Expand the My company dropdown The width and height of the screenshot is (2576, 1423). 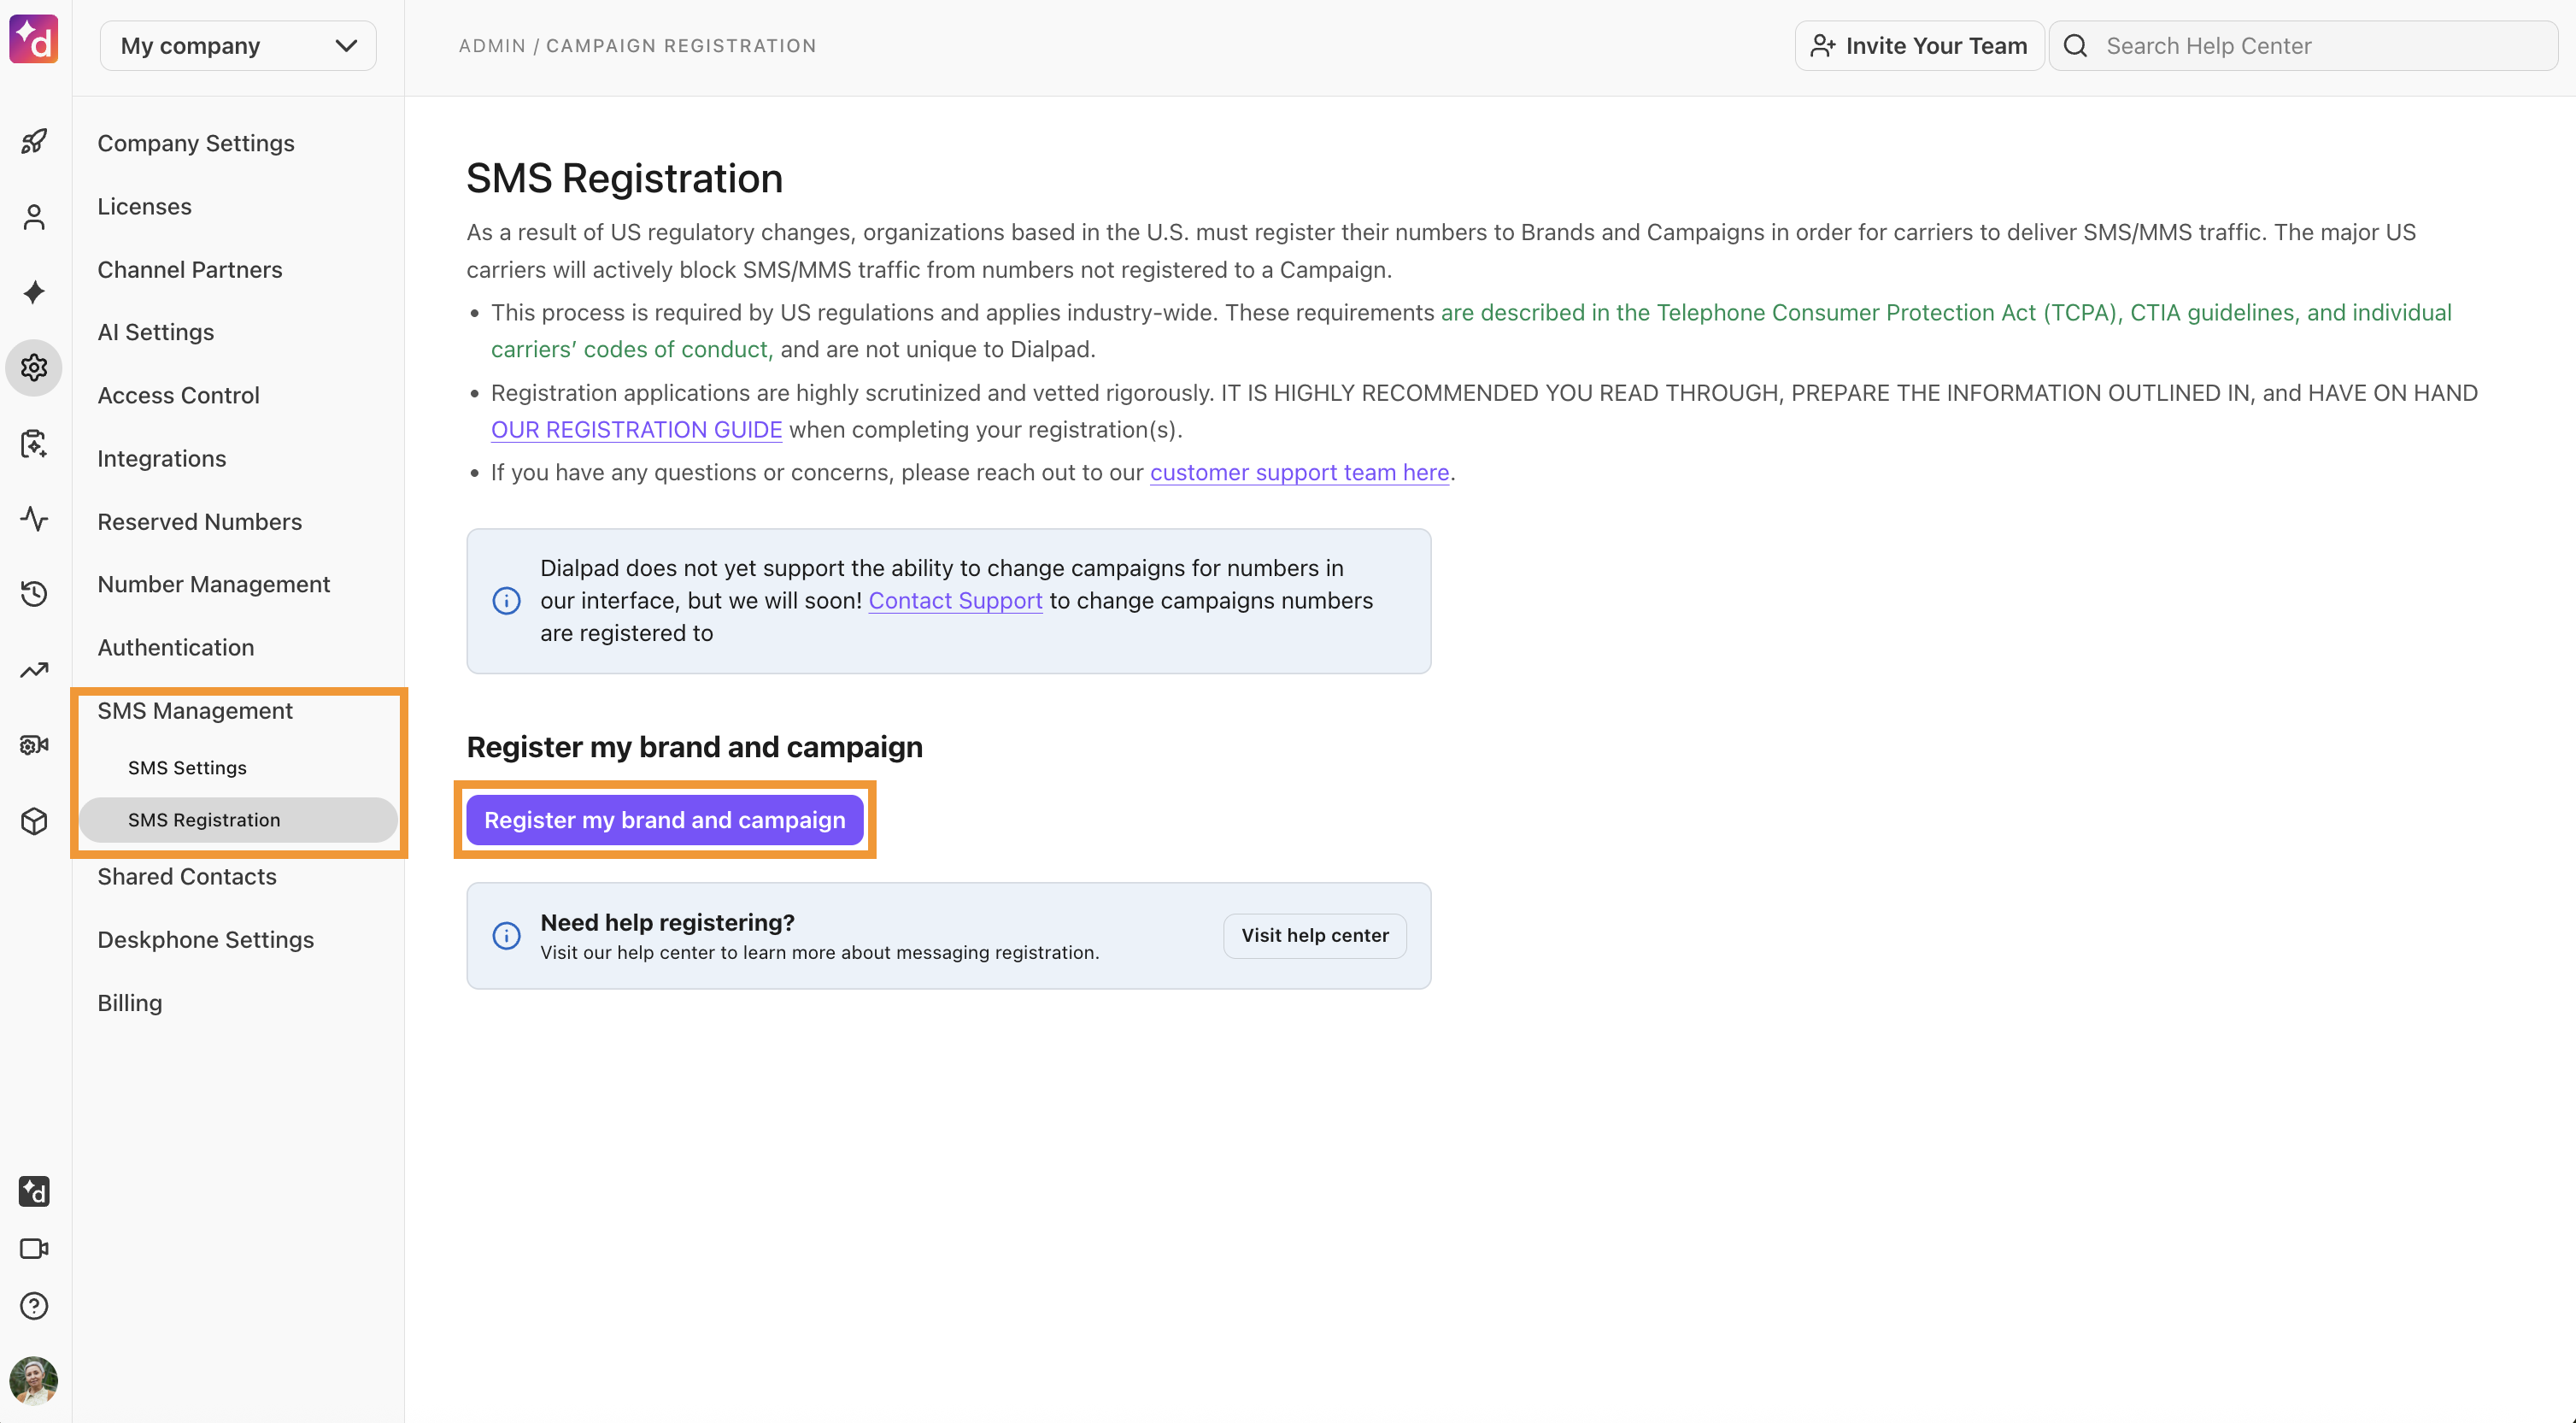coord(238,46)
